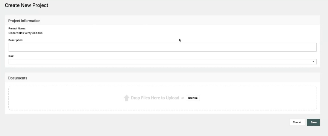The width and height of the screenshot is (328, 136).
Task: Click the Documents section header
Action: tap(18, 78)
